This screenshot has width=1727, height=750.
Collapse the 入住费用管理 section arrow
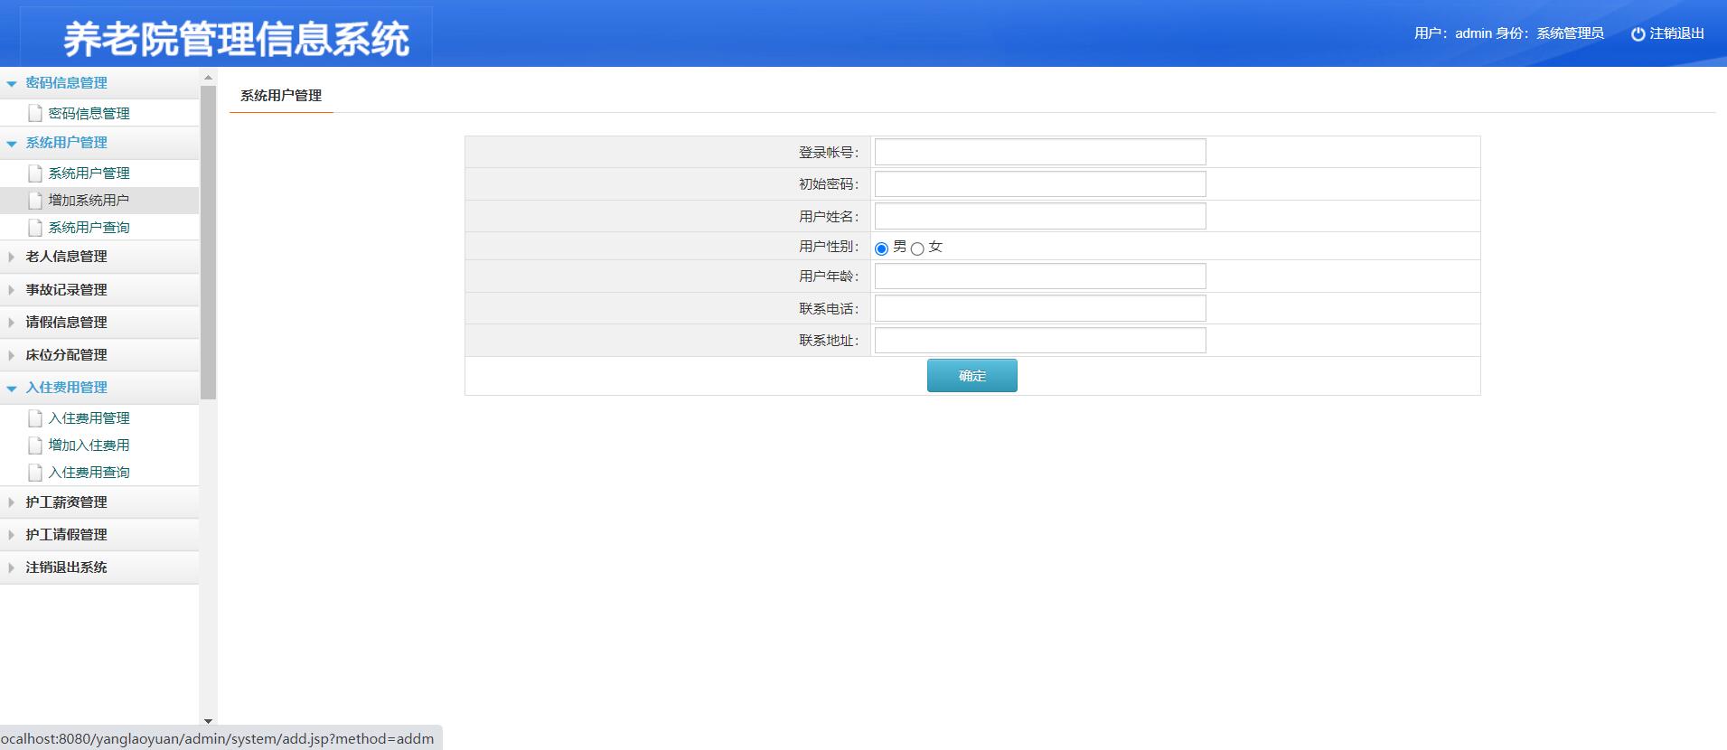pyautogui.click(x=12, y=388)
